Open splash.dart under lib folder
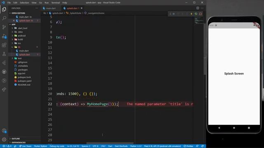 24,55
